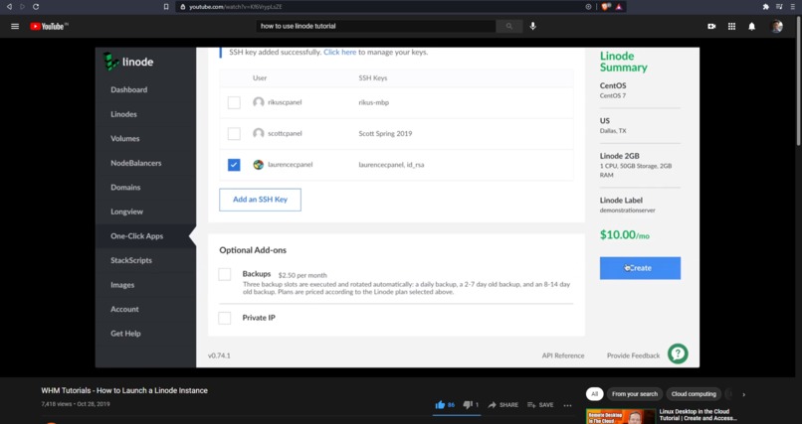Open Account in the sidebar
Image resolution: width=802 pixels, height=424 pixels.
click(x=124, y=309)
